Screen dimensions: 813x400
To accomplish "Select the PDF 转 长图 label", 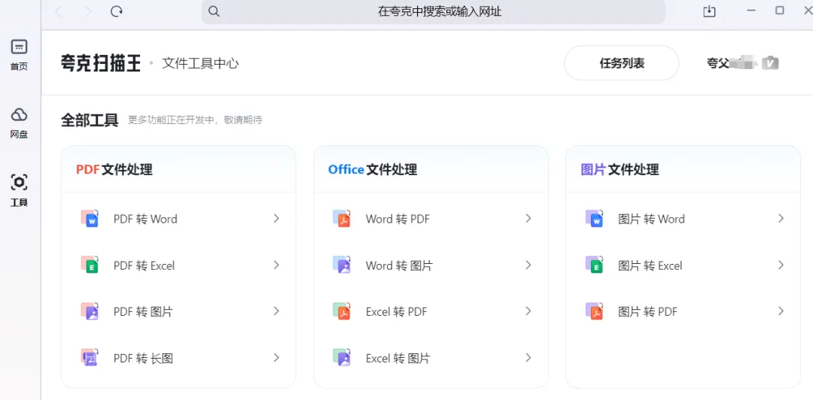I will tap(143, 358).
